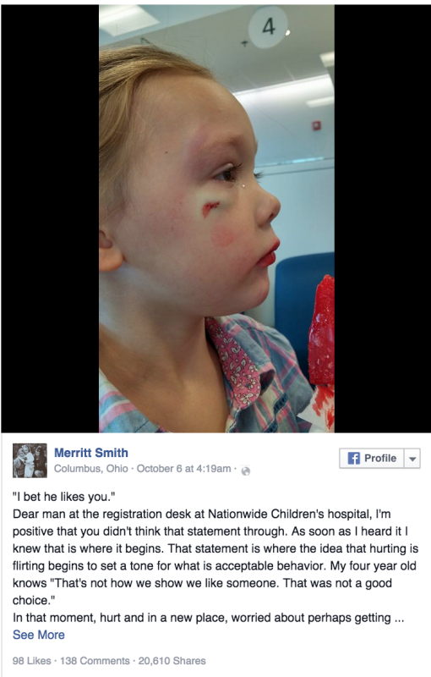The width and height of the screenshot is (431, 677).
Task: Click the October 6 at 4:19am timestamp
Action: pyautogui.click(x=183, y=469)
